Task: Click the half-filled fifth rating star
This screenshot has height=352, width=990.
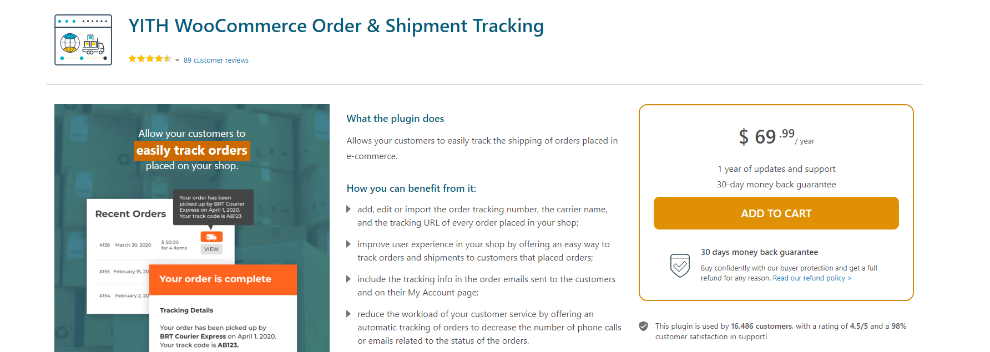Action: click(x=168, y=58)
